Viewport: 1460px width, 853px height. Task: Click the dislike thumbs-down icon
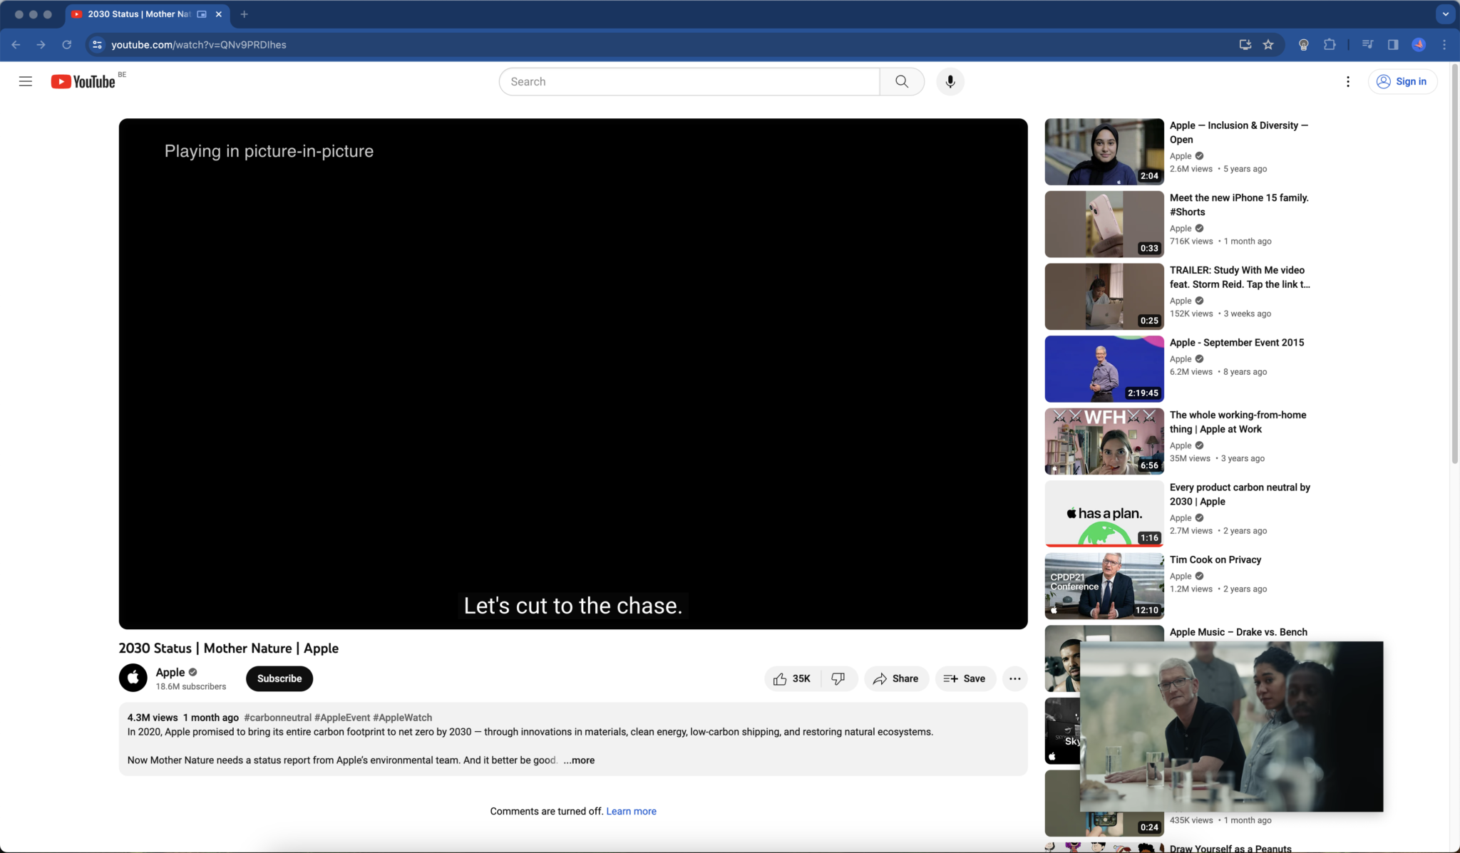click(x=838, y=678)
